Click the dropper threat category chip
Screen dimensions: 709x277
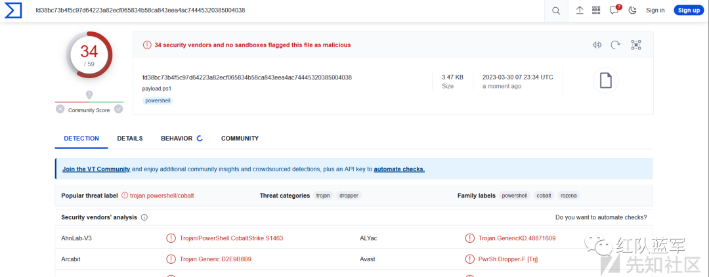(349, 196)
